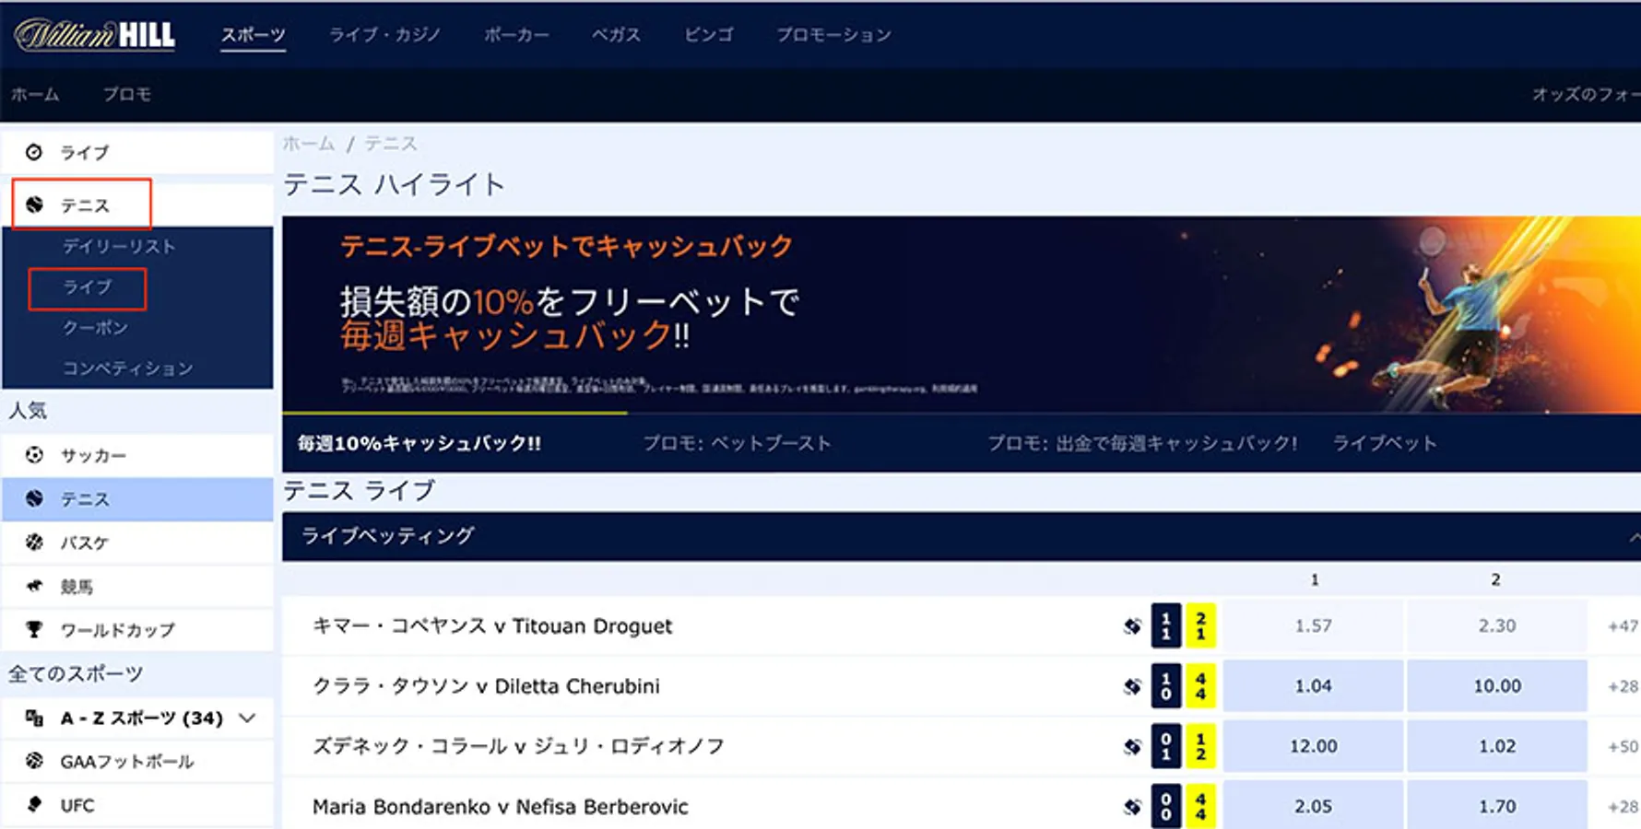Select the 毎週10%キャッシュバック!! banner tab

coord(419,443)
